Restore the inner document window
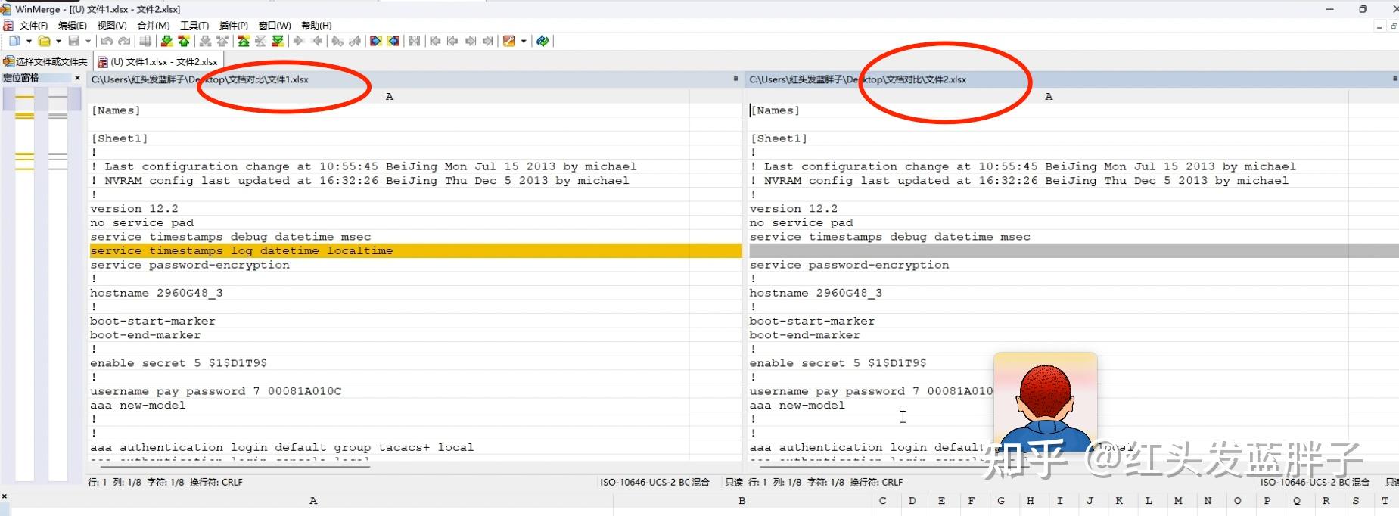 coord(1394,26)
